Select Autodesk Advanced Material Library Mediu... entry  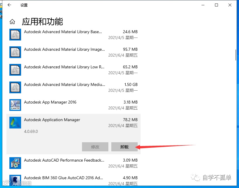tap(74, 87)
